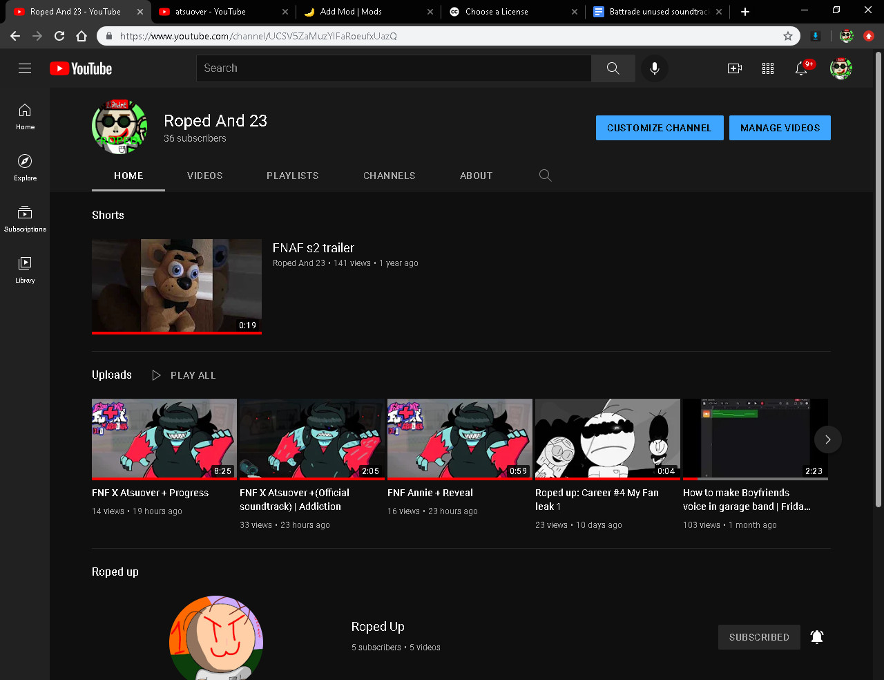This screenshot has width=884, height=680.
Task: Click the page vertical scrollbar
Action: click(878, 276)
